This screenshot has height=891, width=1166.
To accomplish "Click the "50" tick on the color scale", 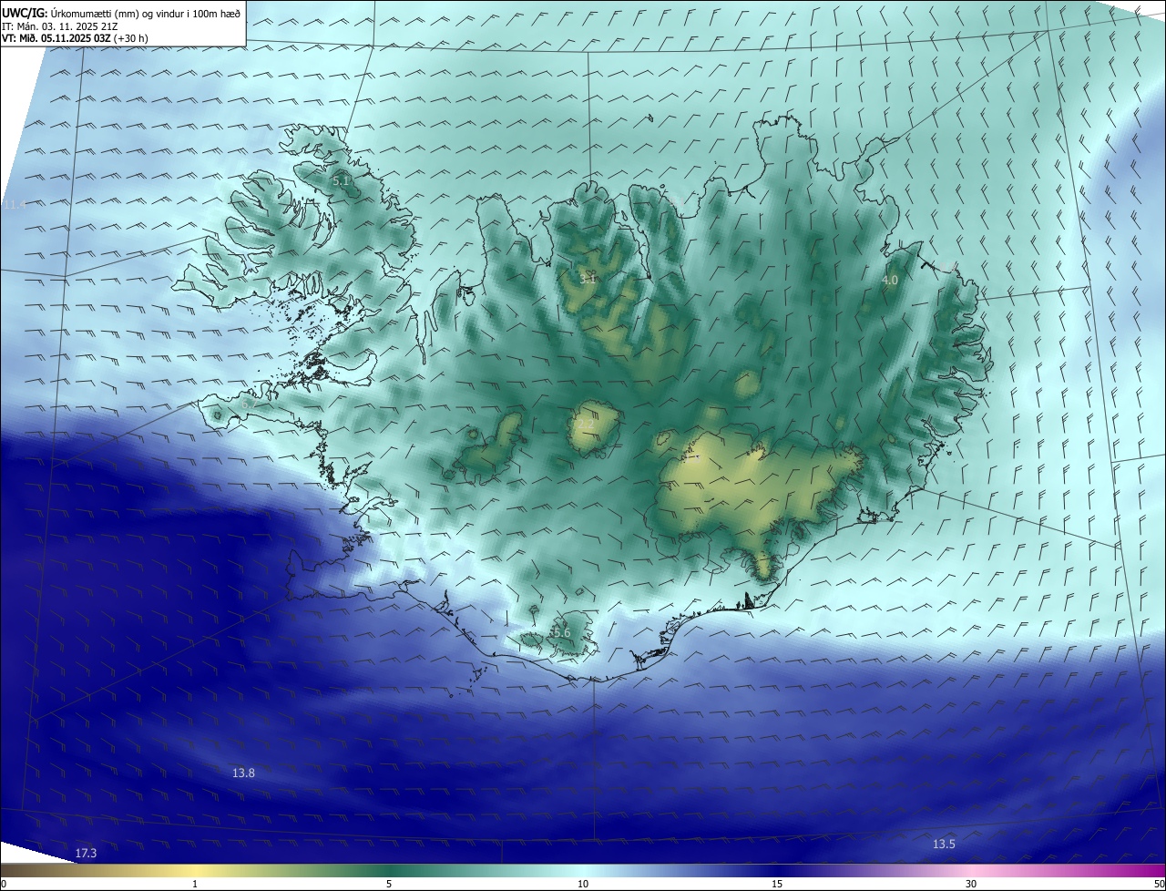I will (1158, 884).
